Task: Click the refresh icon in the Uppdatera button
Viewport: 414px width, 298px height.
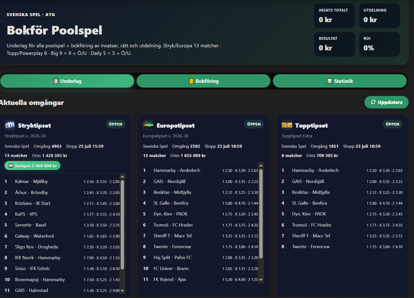Action: coord(373,102)
